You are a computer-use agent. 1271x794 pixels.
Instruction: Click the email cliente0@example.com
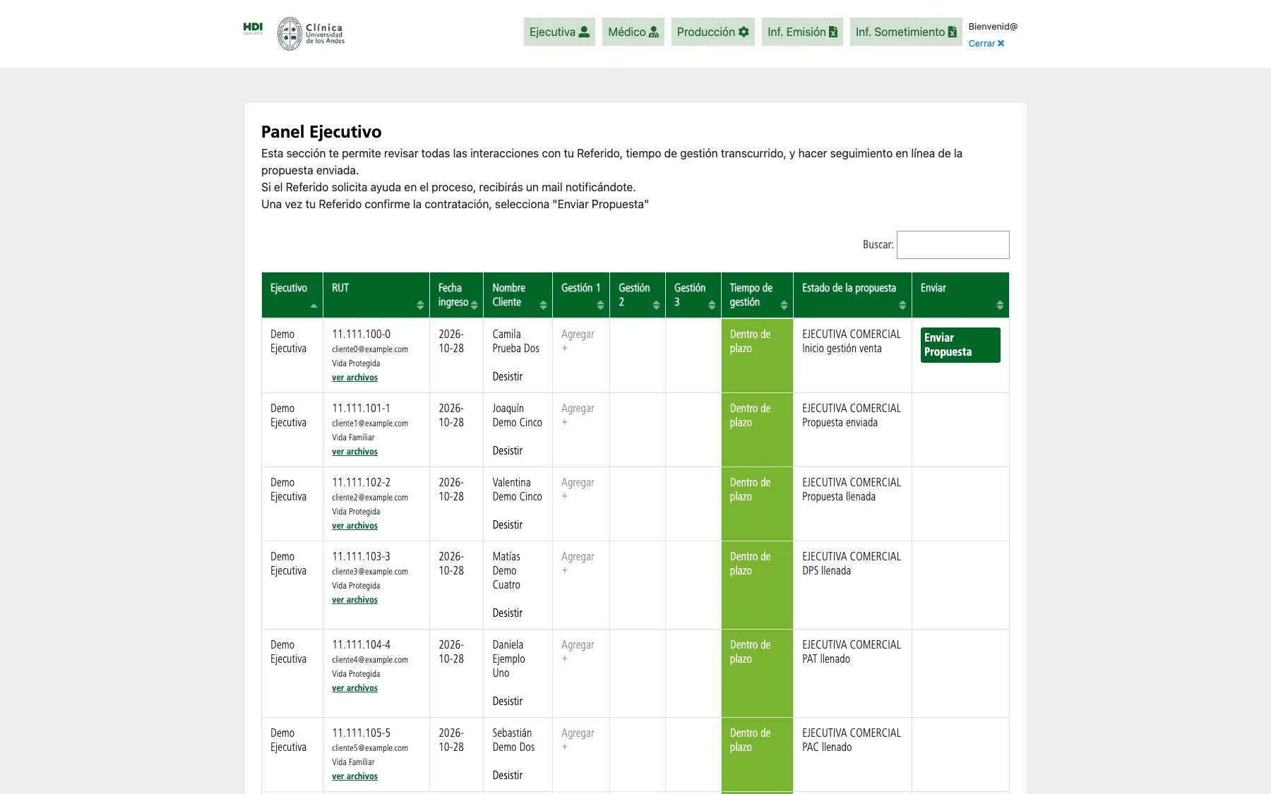[x=370, y=349]
